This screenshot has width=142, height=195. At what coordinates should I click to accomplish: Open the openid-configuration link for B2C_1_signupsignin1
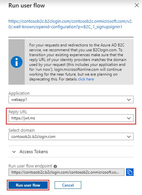click(71, 24)
